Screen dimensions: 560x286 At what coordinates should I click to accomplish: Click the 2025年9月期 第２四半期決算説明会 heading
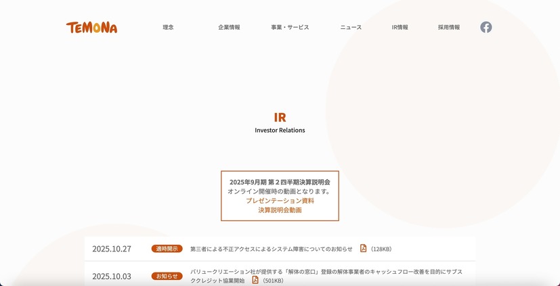tap(280, 182)
